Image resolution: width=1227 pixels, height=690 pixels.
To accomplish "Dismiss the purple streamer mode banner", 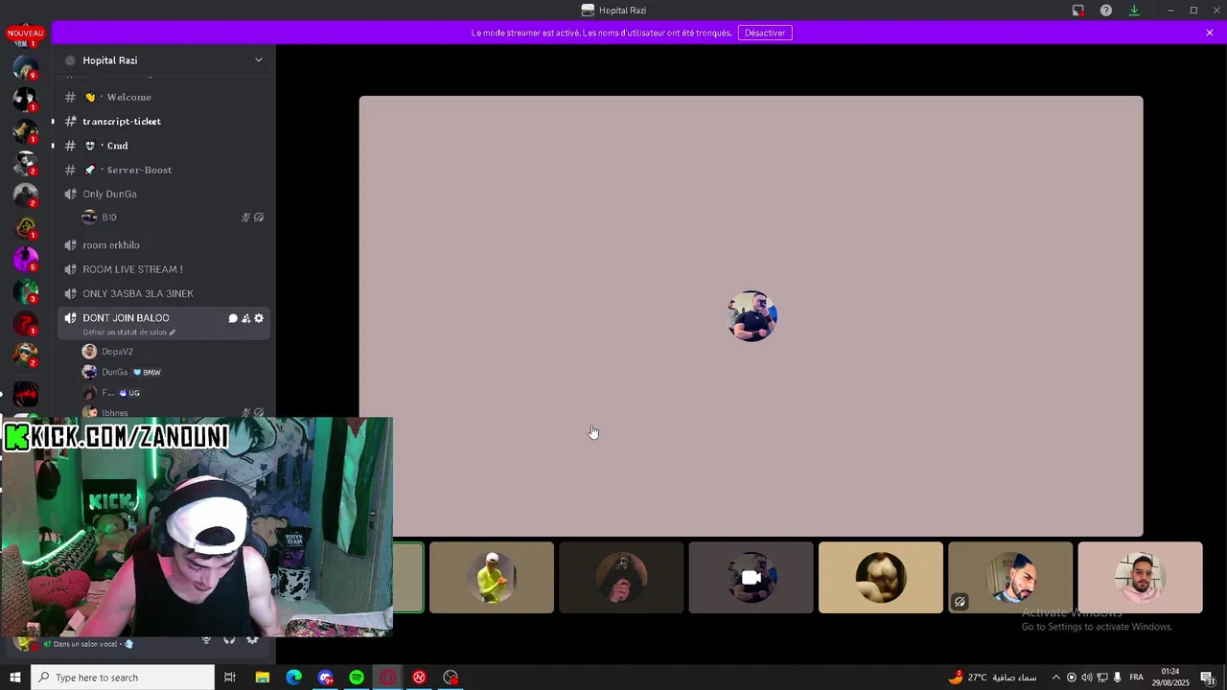I will tap(1210, 33).
